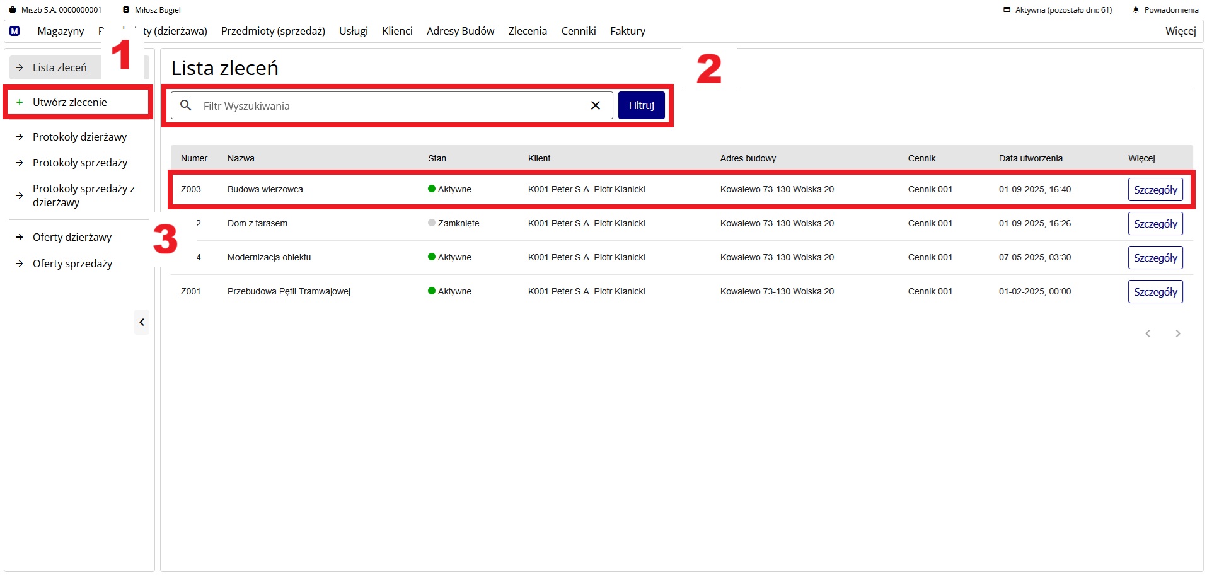Go to previous page of results
The image size is (1207, 575).
click(1148, 334)
